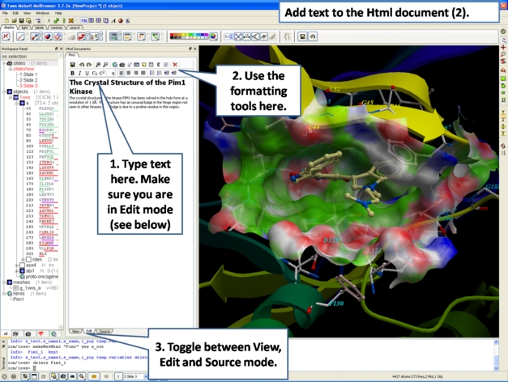This screenshot has height=382, width=508.
Task: Open the Windows menu
Action: 42,13
